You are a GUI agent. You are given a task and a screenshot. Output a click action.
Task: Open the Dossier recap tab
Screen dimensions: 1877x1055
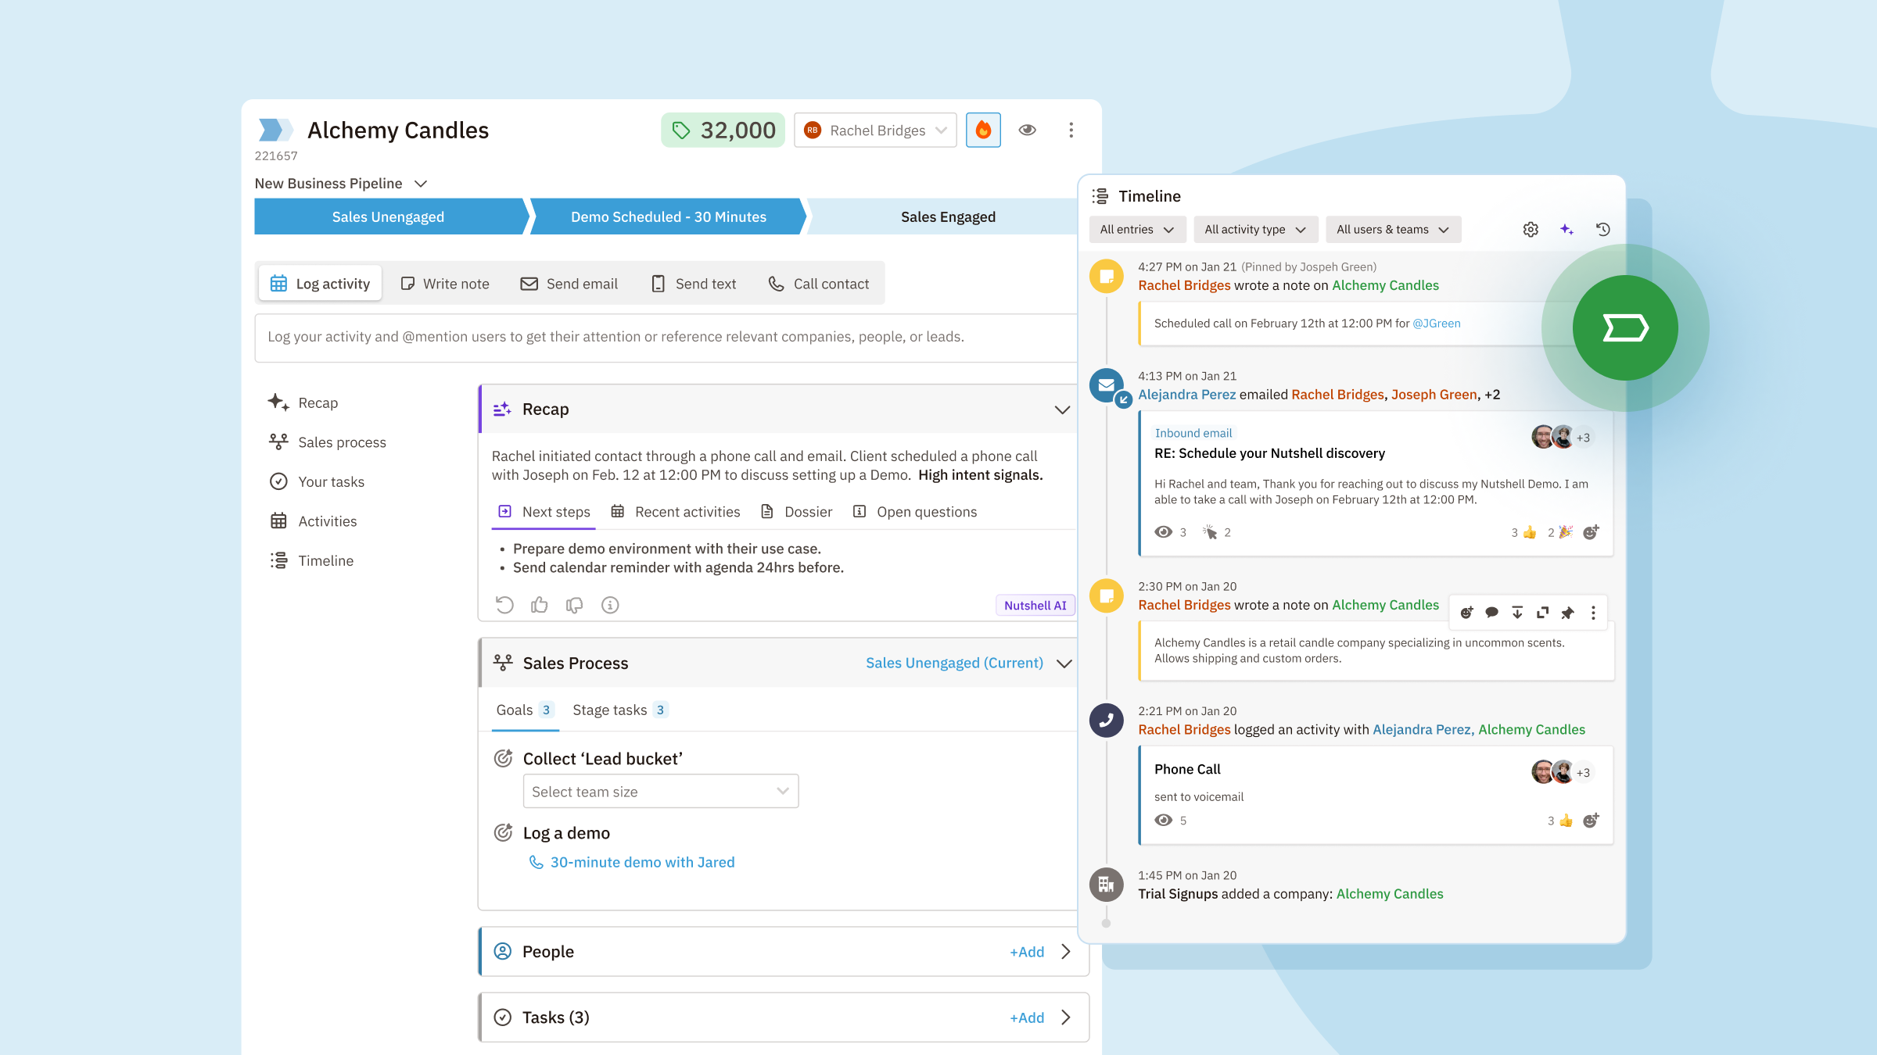796,512
